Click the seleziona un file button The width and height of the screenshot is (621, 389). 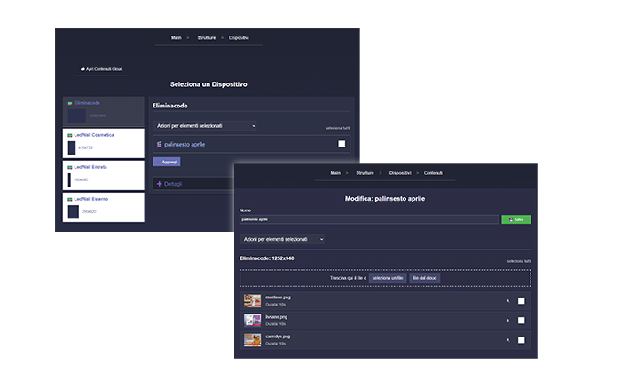tap(388, 278)
